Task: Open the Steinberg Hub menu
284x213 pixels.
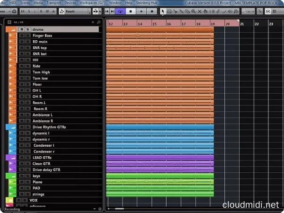Action: (x=146, y=3)
